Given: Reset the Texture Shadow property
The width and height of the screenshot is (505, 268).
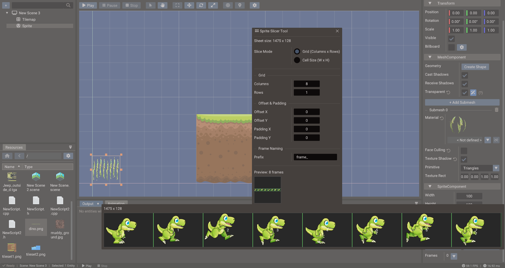Looking at the screenshot, I should click(x=455, y=159).
